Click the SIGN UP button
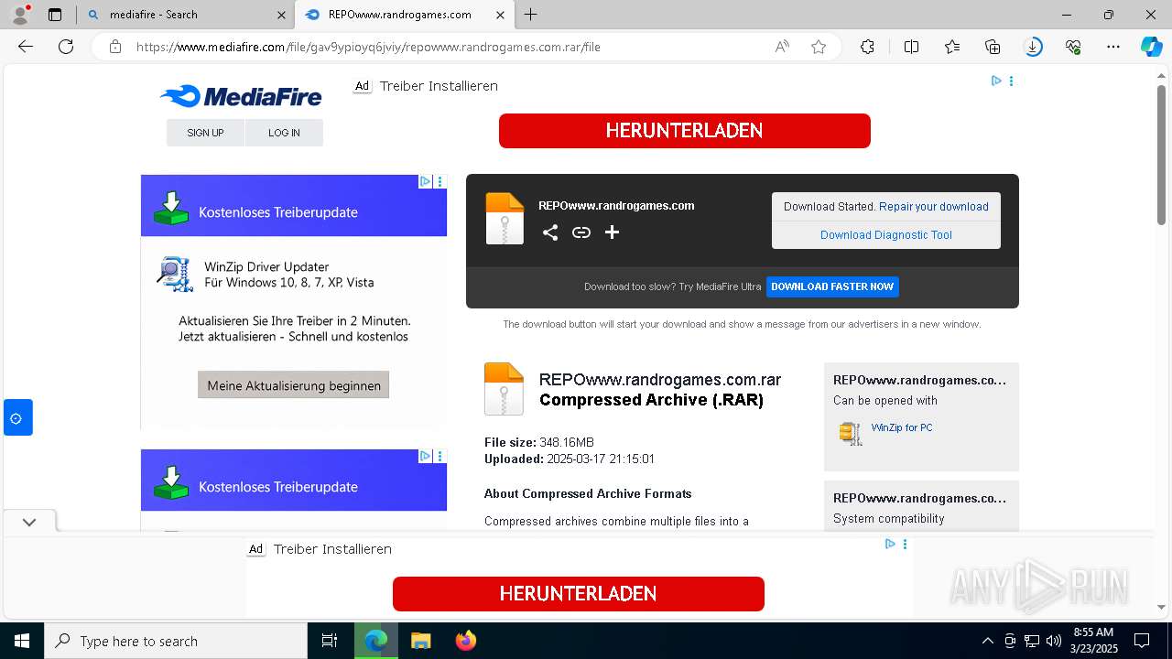The image size is (1172, 659). 205,133
